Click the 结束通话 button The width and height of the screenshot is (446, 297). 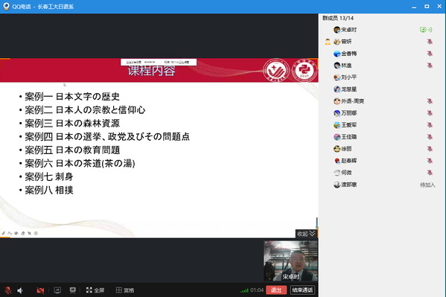pos(302,290)
